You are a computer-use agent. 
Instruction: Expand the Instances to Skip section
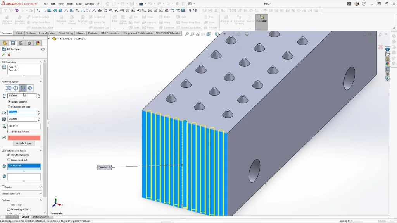coord(40,194)
